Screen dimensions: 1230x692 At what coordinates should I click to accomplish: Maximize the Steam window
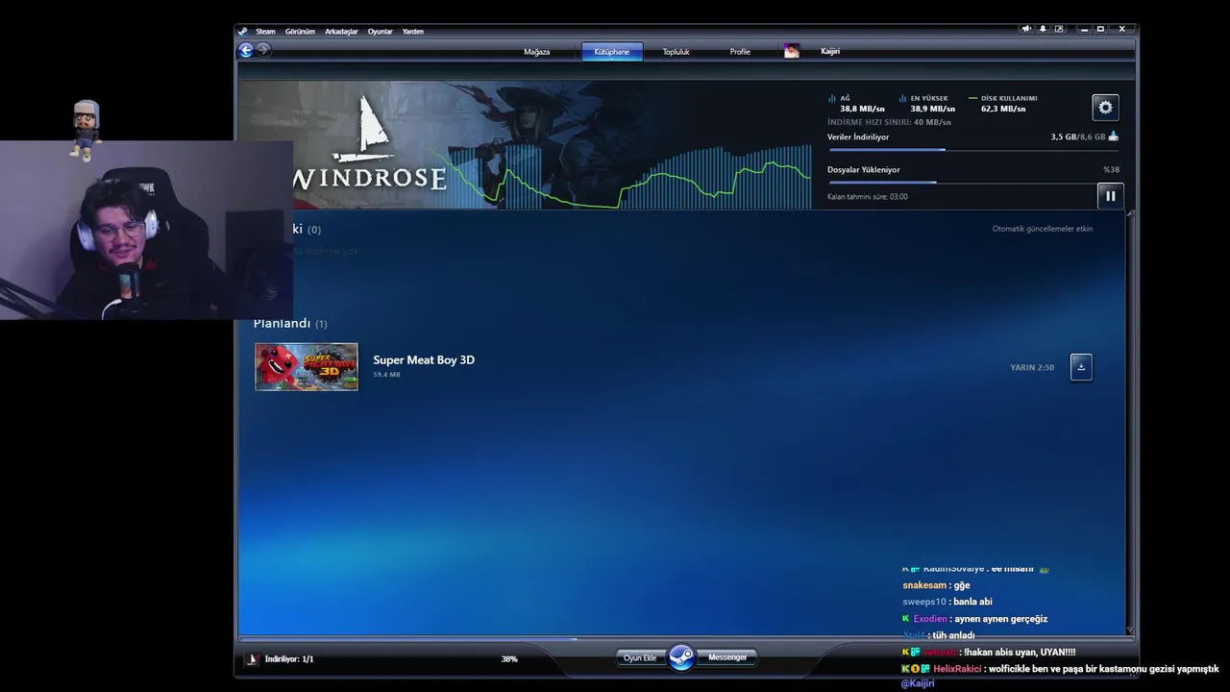pos(1101,29)
